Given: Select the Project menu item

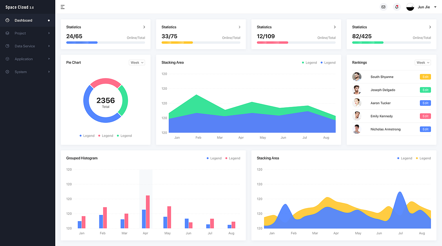Looking at the screenshot, I should [28, 33].
